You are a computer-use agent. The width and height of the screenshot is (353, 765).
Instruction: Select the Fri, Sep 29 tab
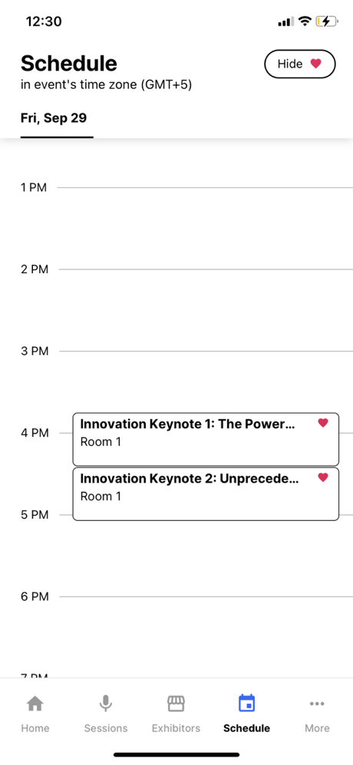click(54, 118)
